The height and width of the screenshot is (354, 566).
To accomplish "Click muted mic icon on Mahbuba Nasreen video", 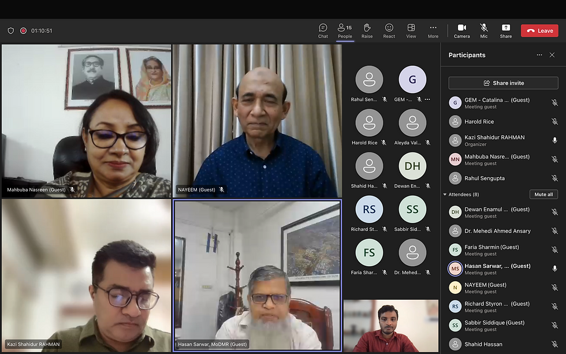I will 72,189.
